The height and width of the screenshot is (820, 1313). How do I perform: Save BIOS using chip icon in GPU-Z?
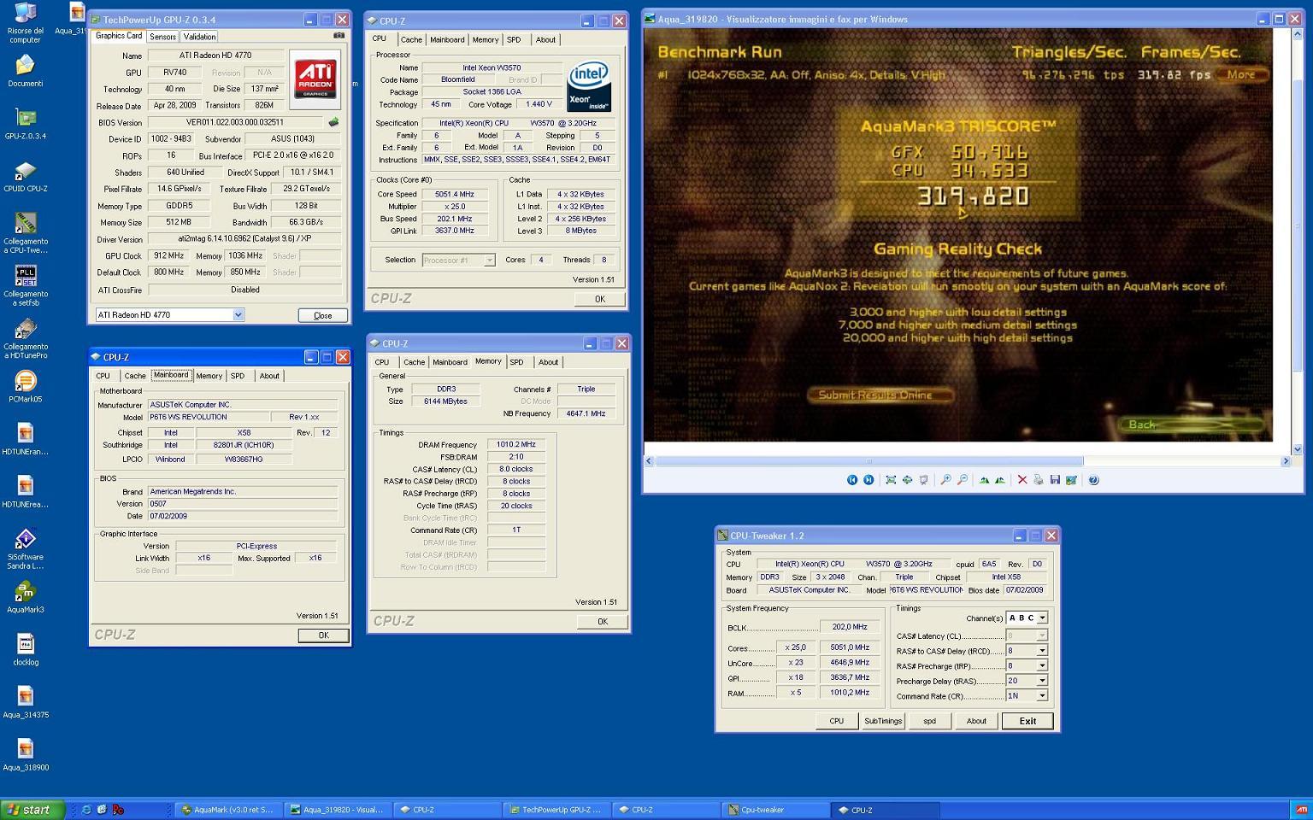pos(333,122)
